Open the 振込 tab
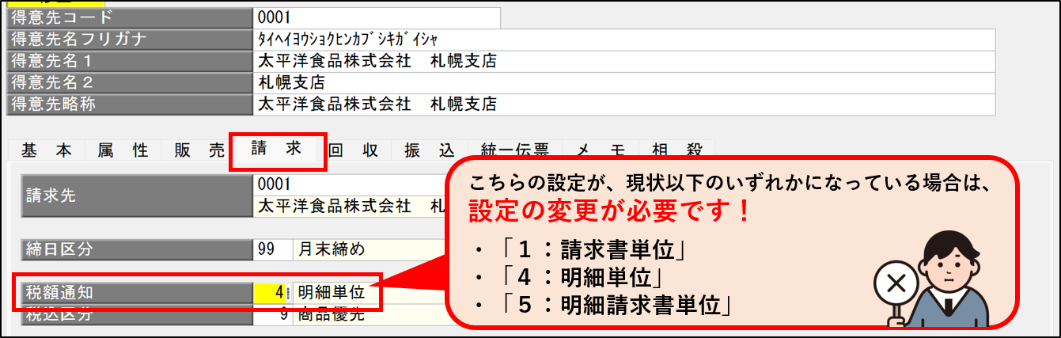 coord(429,151)
